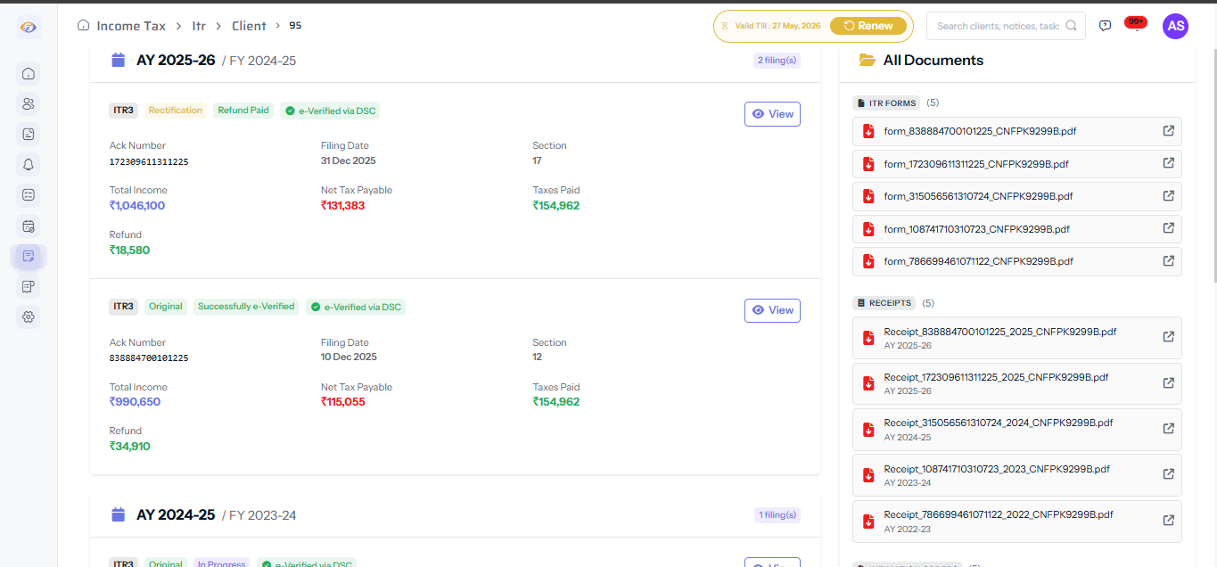View the Rectification filing dated 31 Dec 2025
This screenshot has height=567, width=1217.
click(772, 114)
